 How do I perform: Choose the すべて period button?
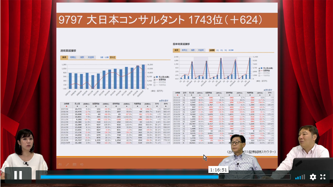pos(113,57)
